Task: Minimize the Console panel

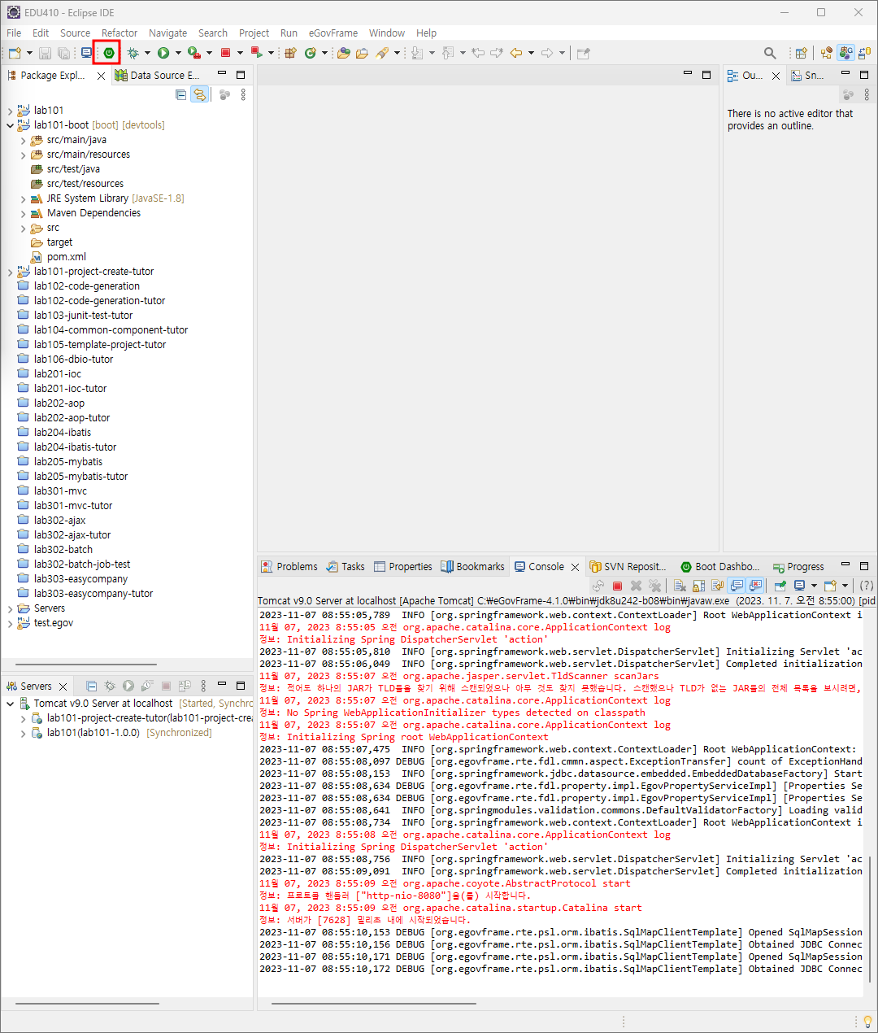Action: click(845, 565)
